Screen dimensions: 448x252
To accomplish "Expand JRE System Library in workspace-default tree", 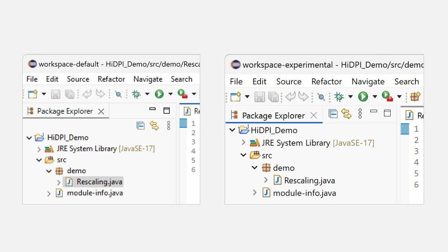I will tap(39, 149).
